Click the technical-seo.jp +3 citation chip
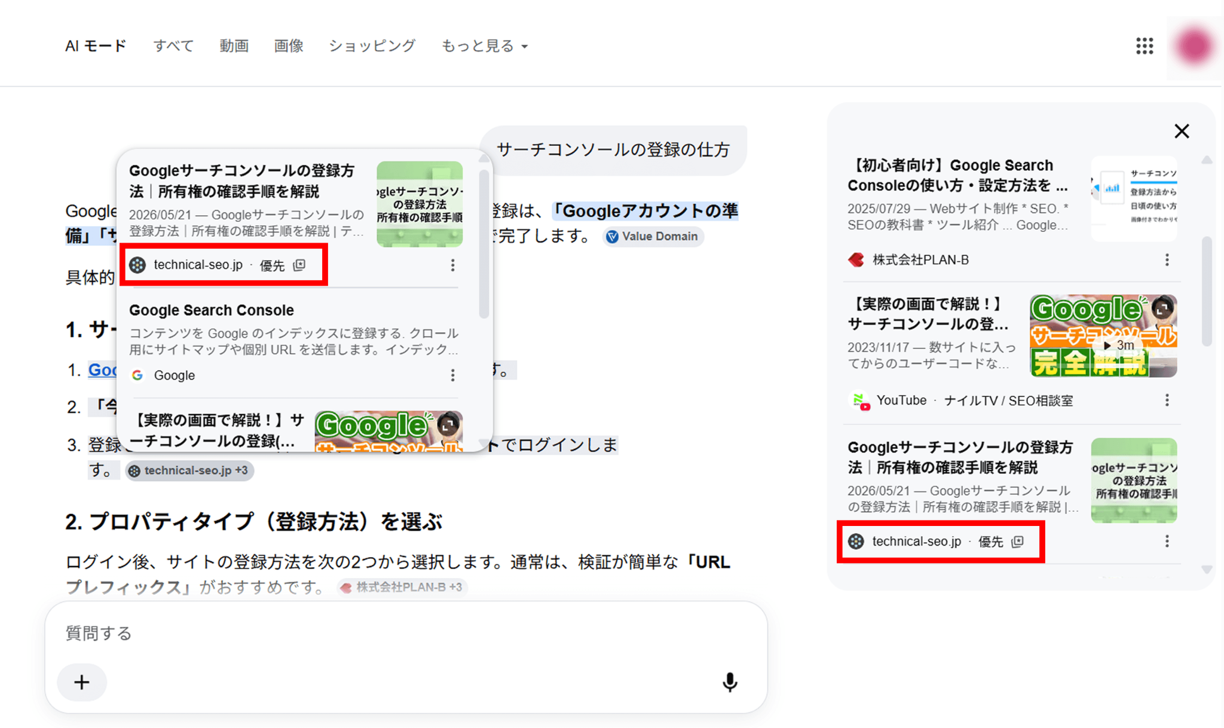This screenshot has width=1224, height=728. coord(189,470)
